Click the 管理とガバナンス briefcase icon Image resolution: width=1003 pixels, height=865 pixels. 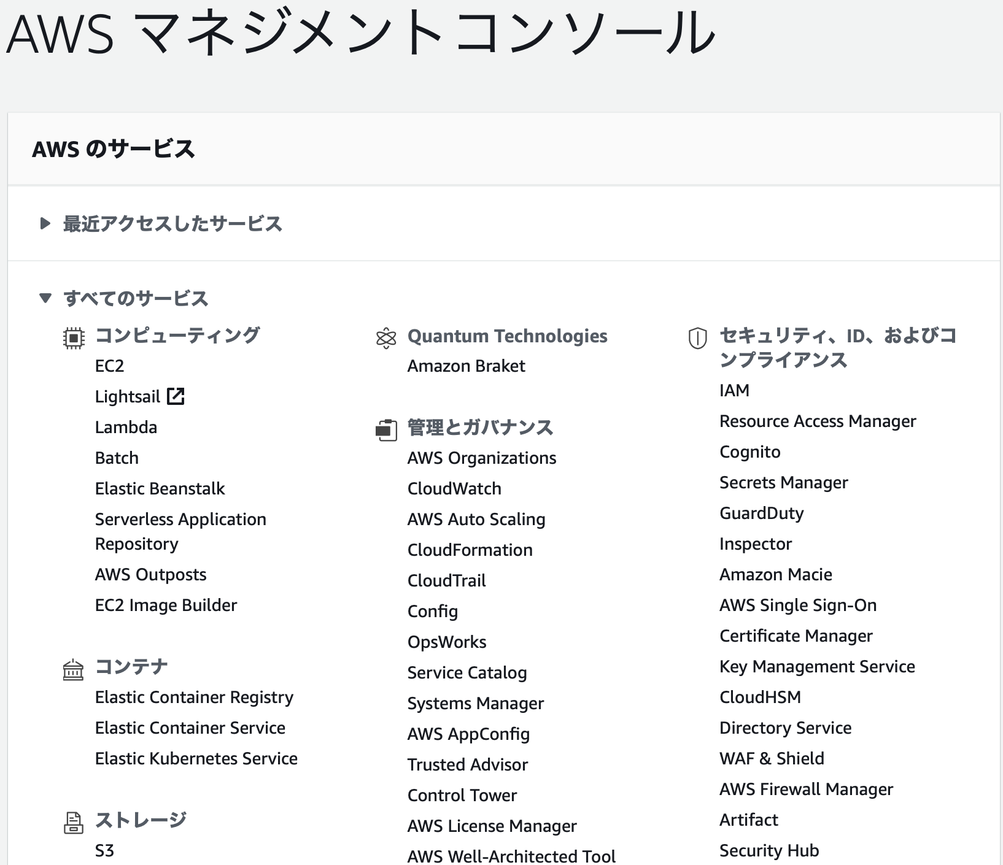coord(386,429)
